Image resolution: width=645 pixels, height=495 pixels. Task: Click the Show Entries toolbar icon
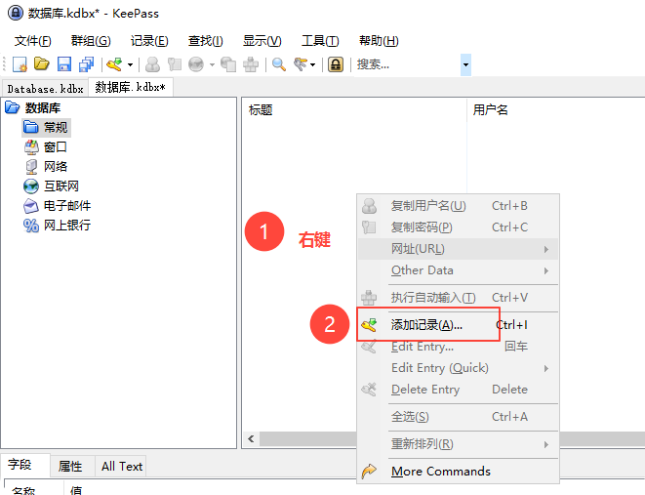(300, 64)
